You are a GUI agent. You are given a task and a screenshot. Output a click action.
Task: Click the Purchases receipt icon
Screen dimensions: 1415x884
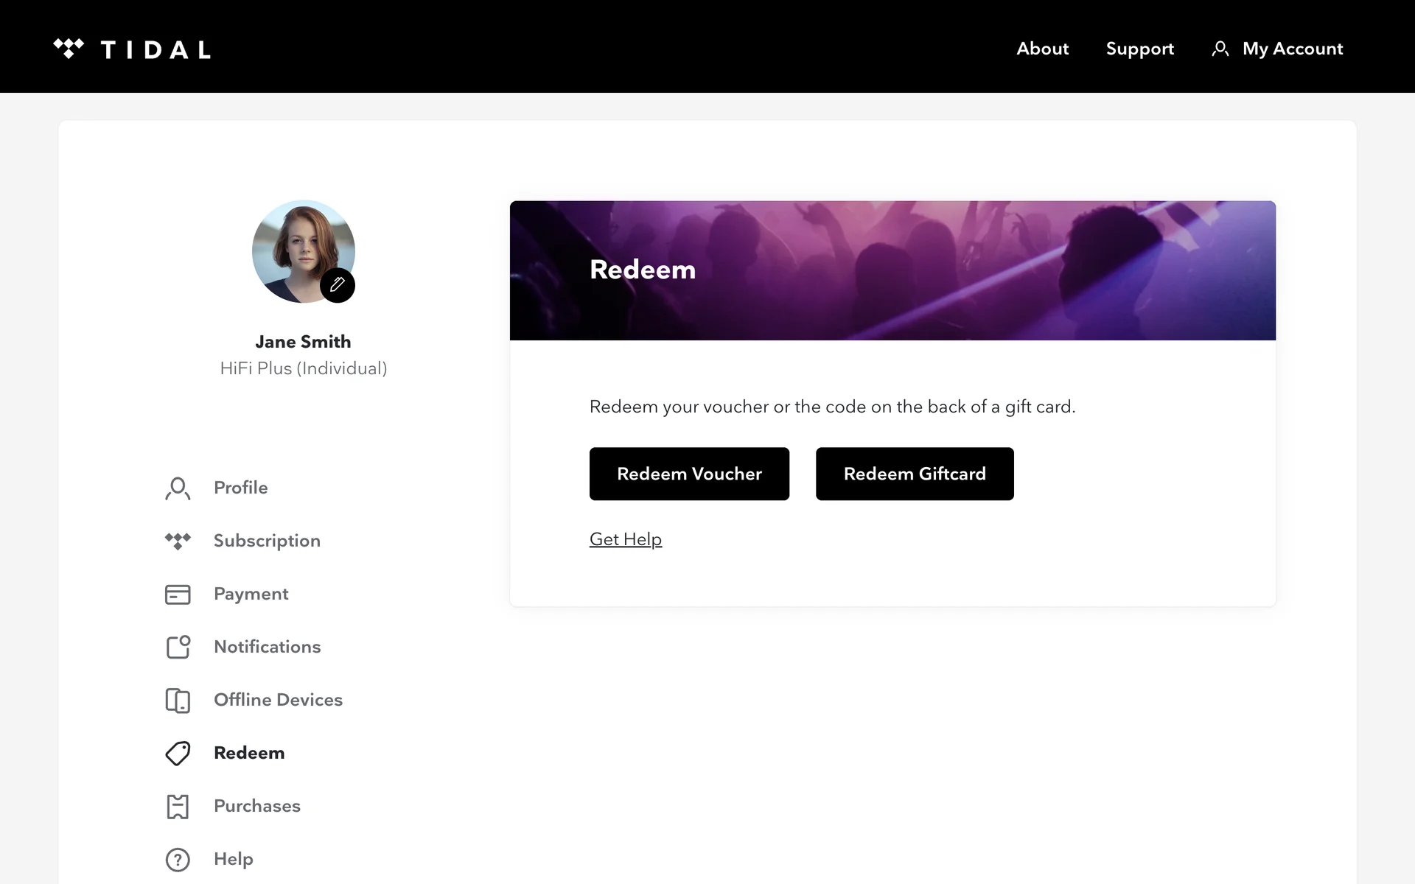pyautogui.click(x=178, y=807)
